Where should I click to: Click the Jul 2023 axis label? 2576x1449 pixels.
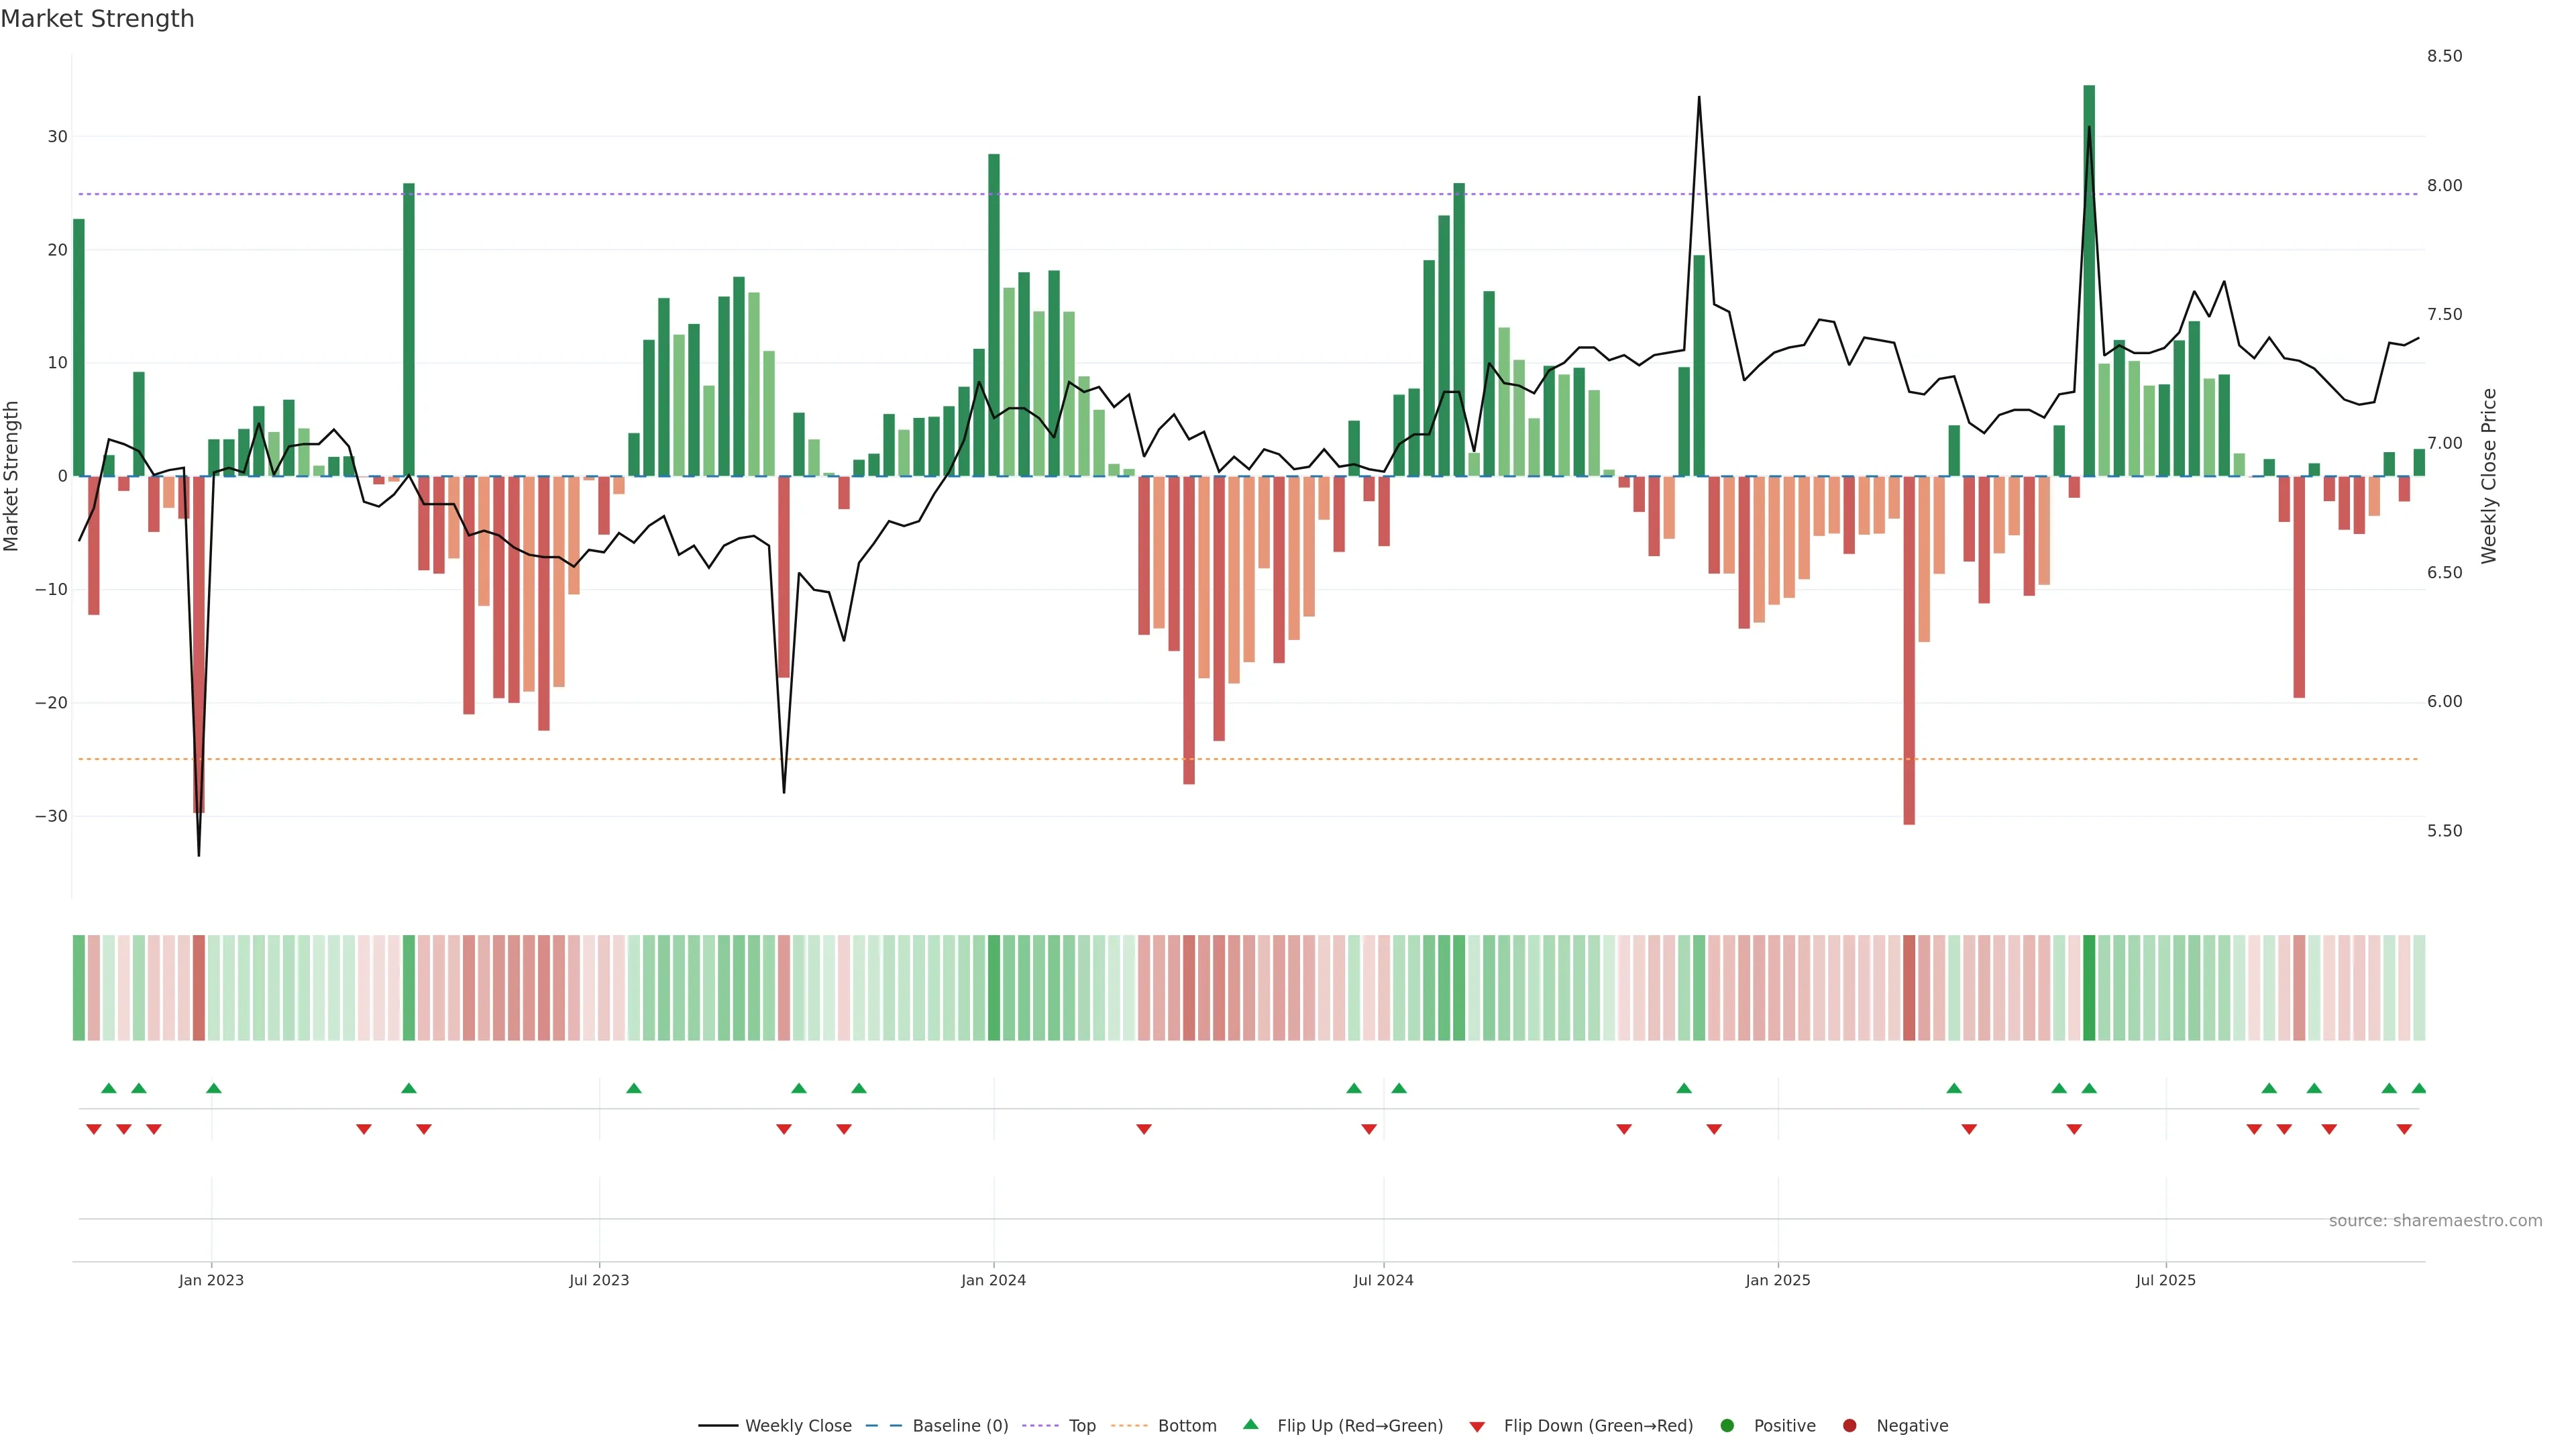pos(599,1280)
